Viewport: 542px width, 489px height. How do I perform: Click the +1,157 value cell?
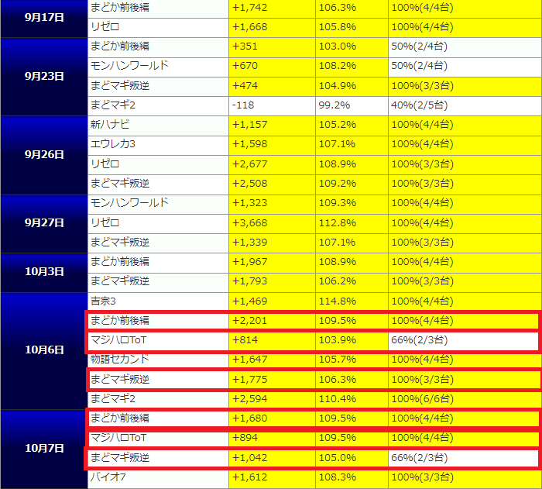[x=272, y=126]
